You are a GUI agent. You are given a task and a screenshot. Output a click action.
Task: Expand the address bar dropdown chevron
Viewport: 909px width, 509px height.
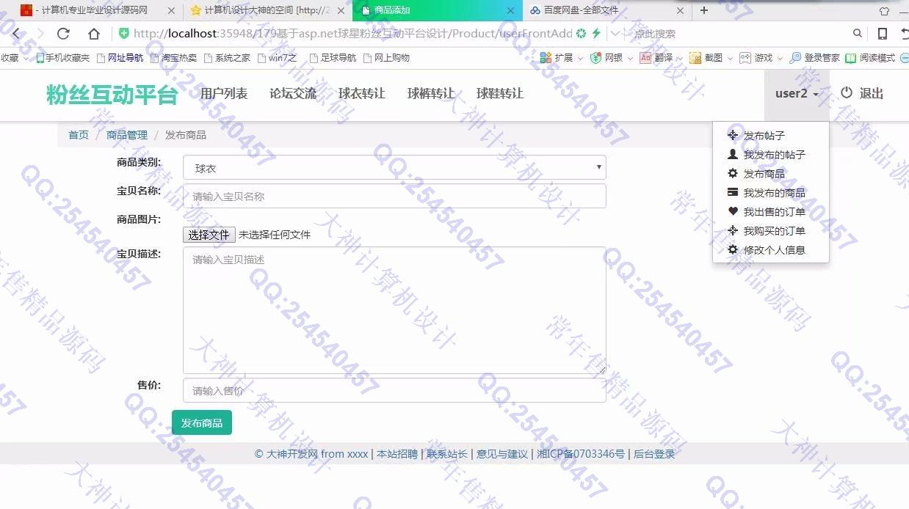point(615,34)
